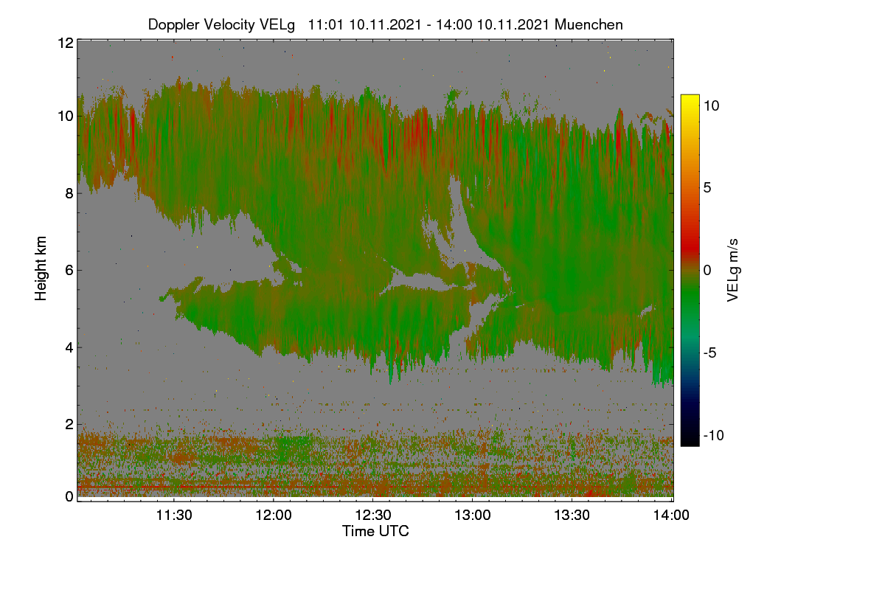Click the 'Time UTC' x-axis label

375,531
